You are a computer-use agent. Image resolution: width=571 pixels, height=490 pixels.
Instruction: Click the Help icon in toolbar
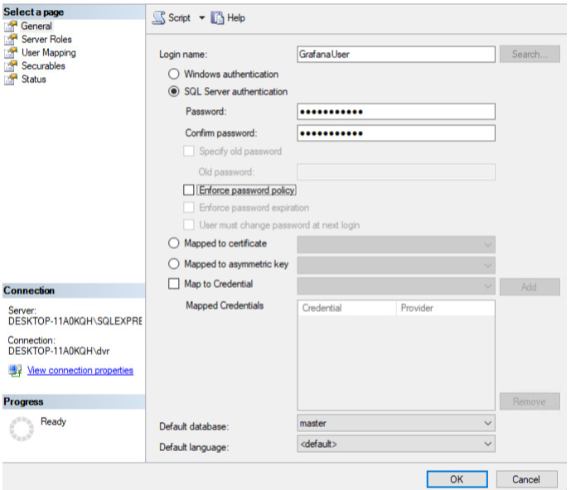coord(218,17)
